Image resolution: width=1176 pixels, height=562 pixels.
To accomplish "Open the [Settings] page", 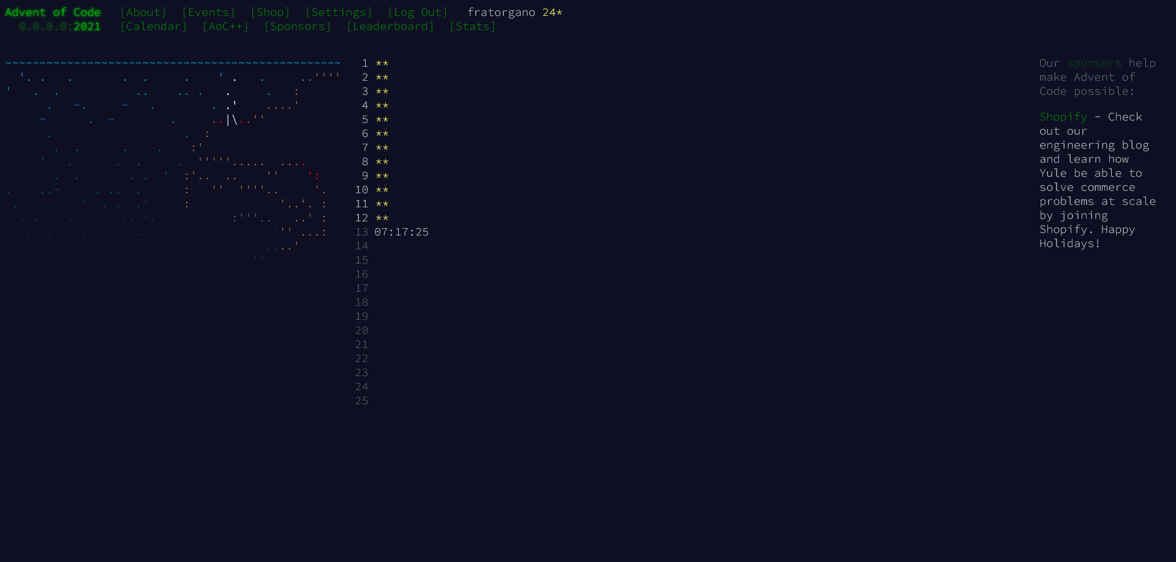I will click(x=339, y=12).
